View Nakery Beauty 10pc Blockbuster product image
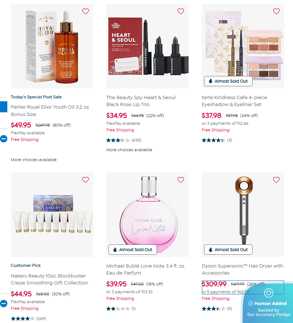The image size is (293, 323). coord(52,215)
